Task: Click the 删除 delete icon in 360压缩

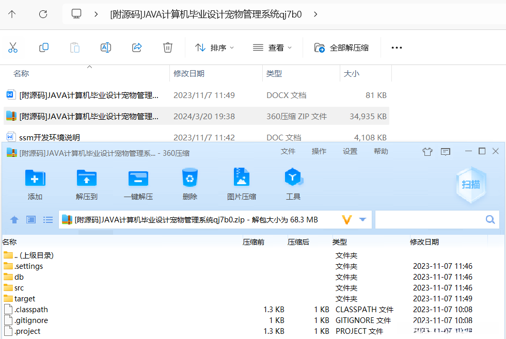Action: click(x=190, y=184)
